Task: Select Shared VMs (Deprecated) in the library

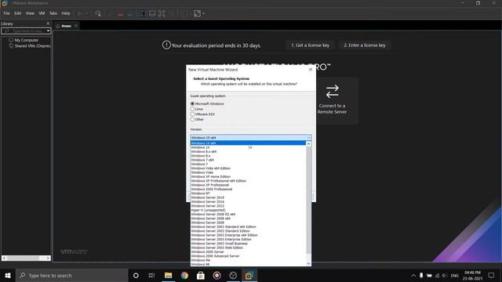Action: click(x=31, y=46)
